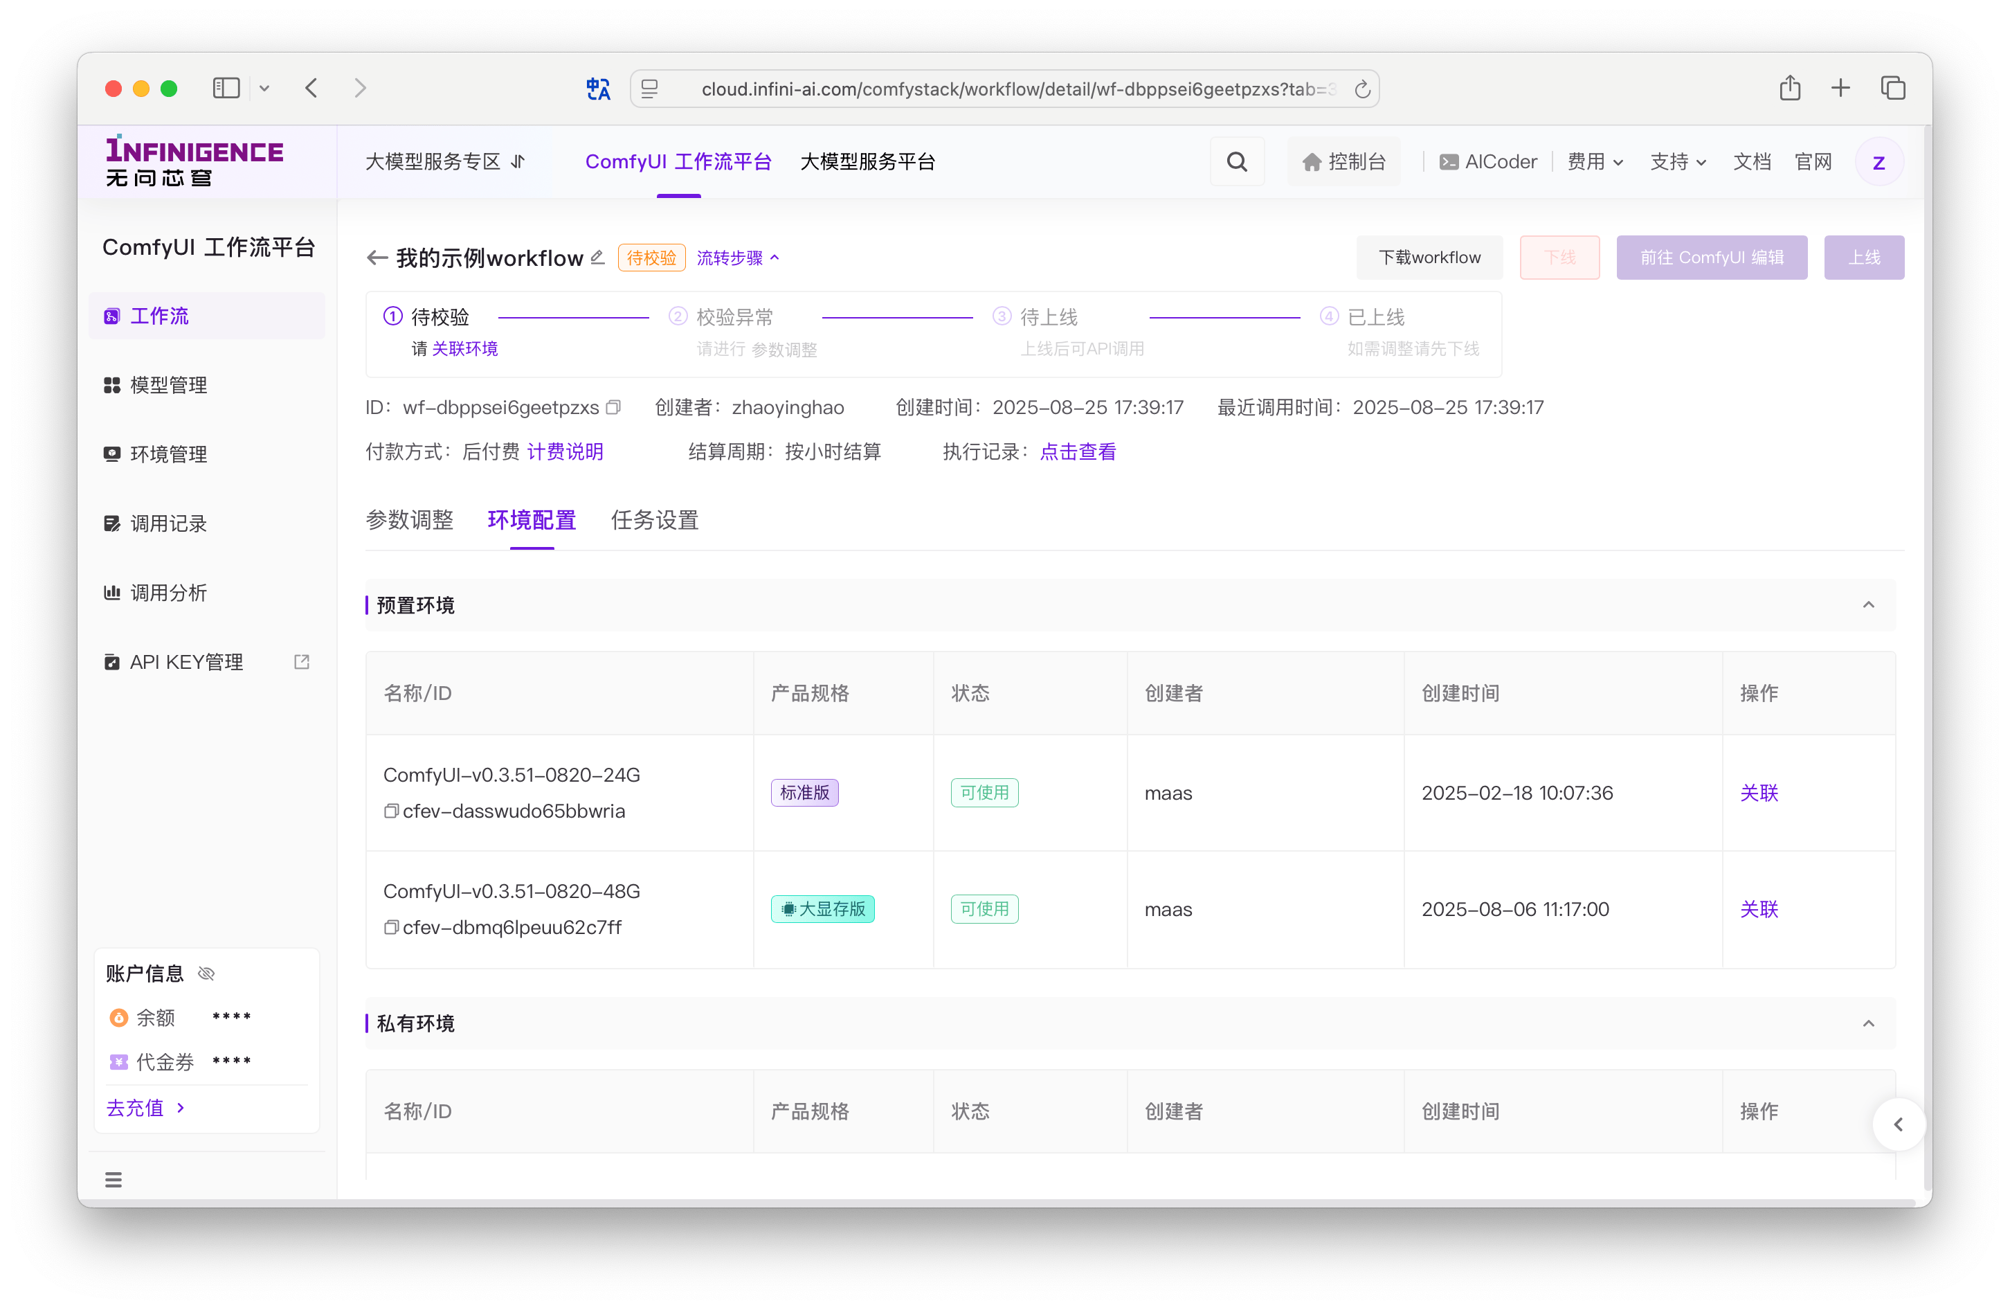
Task: Open 计费说明 link
Action: pyautogui.click(x=565, y=452)
